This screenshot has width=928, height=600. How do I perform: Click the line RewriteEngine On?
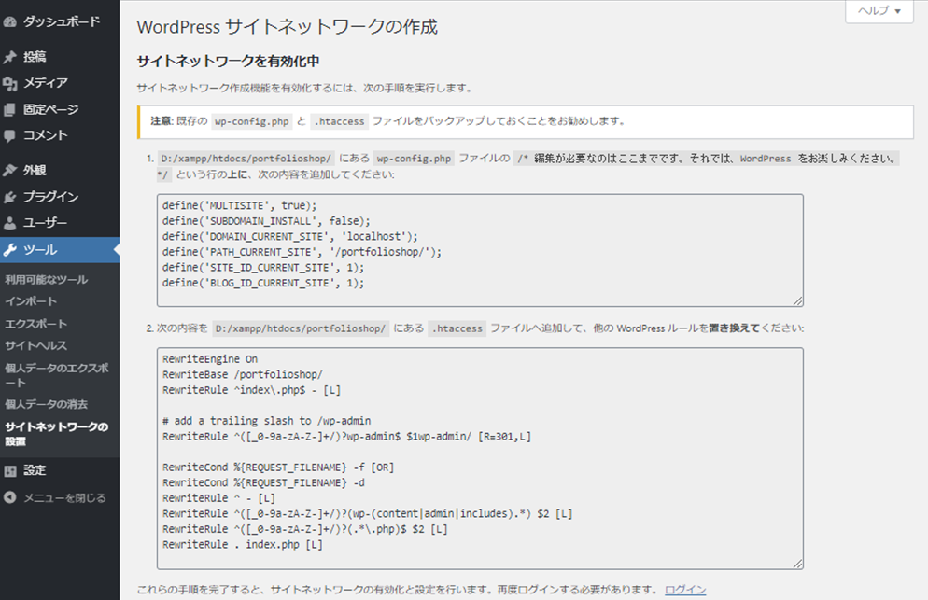209,359
